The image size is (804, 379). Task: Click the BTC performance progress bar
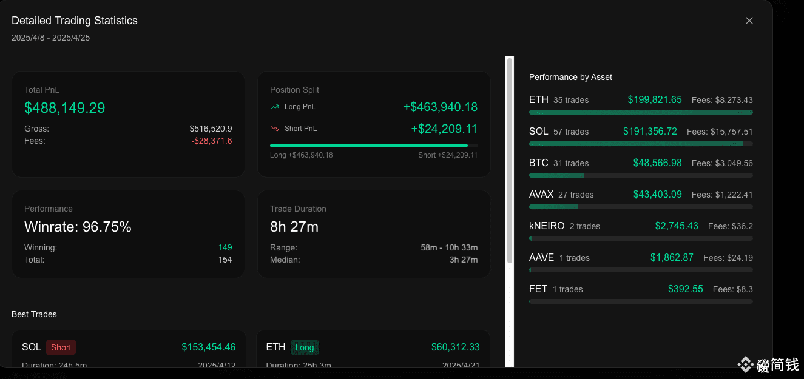641,175
